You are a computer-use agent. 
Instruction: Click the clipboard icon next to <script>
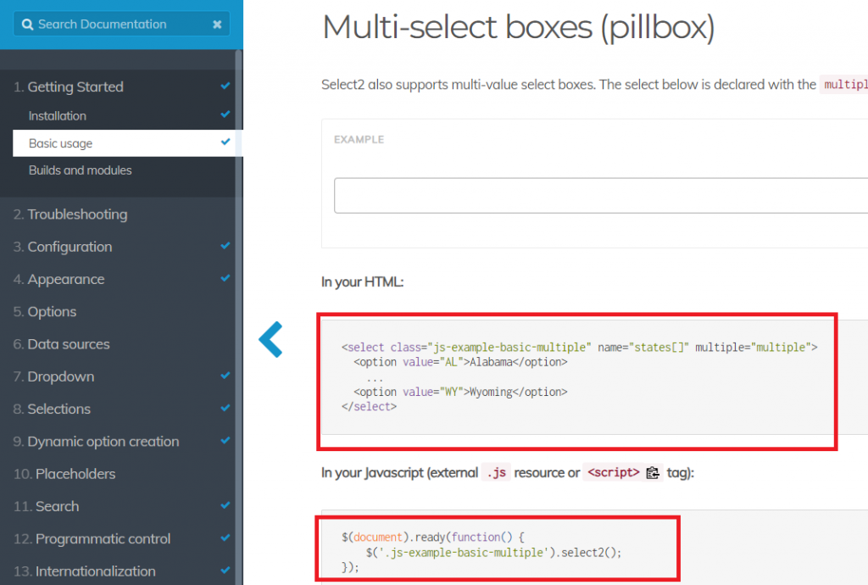coord(653,472)
